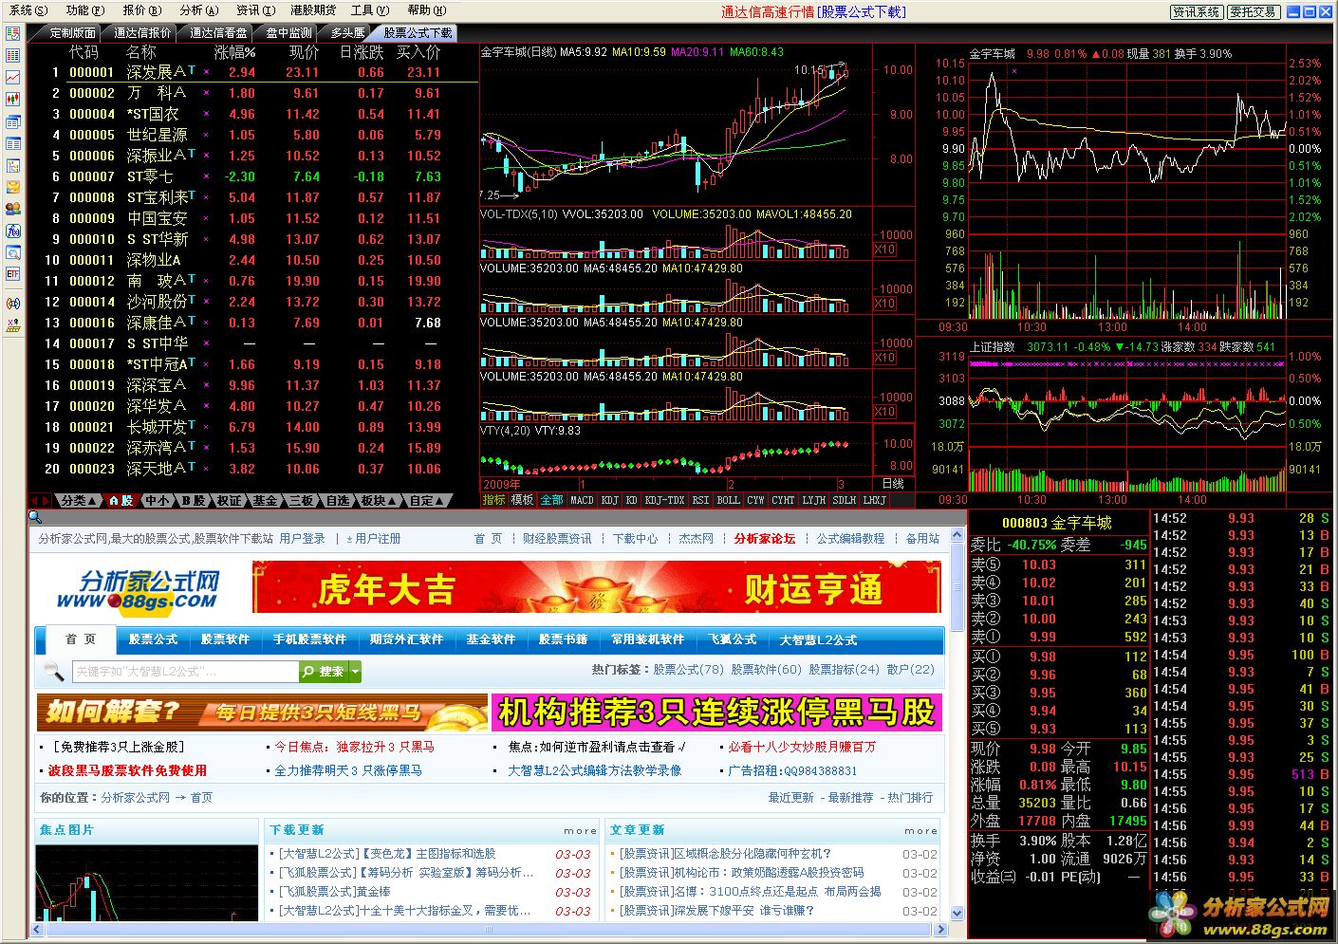Select the 基金 bottom market tab

[x=265, y=500]
